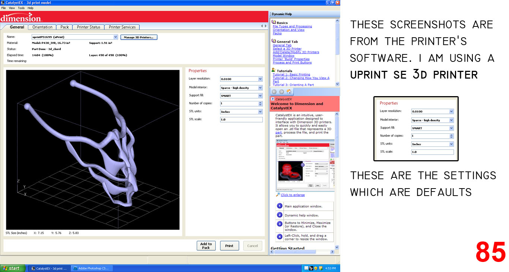Click the yellow security shield tray icon
Image resolution: width=509 pixels, height=272 pixels.
point(316,268)
